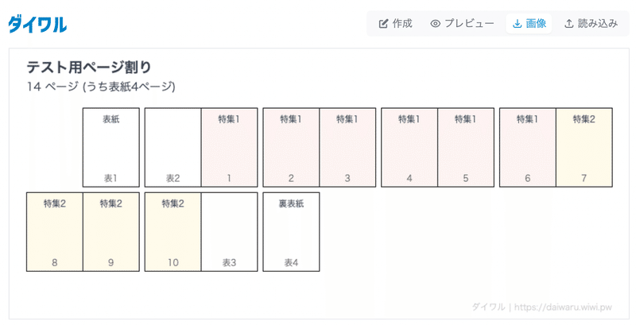Select the 画像 tab
This screenshot has height=325, width=636.
pos(529,24)
